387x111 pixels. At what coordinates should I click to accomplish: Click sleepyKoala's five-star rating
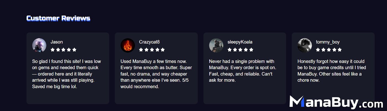pos(240,50)
